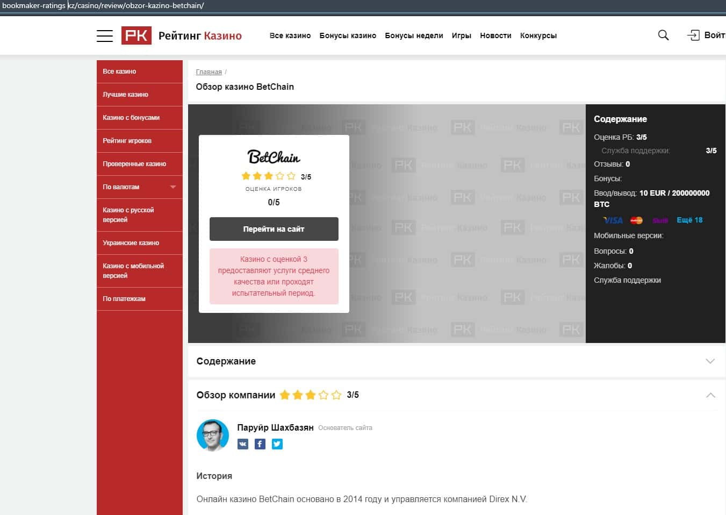Viewport: 726px width, 515px height.
Task: Open Бонусы казино in the top menu
Action: click(348, 36)
